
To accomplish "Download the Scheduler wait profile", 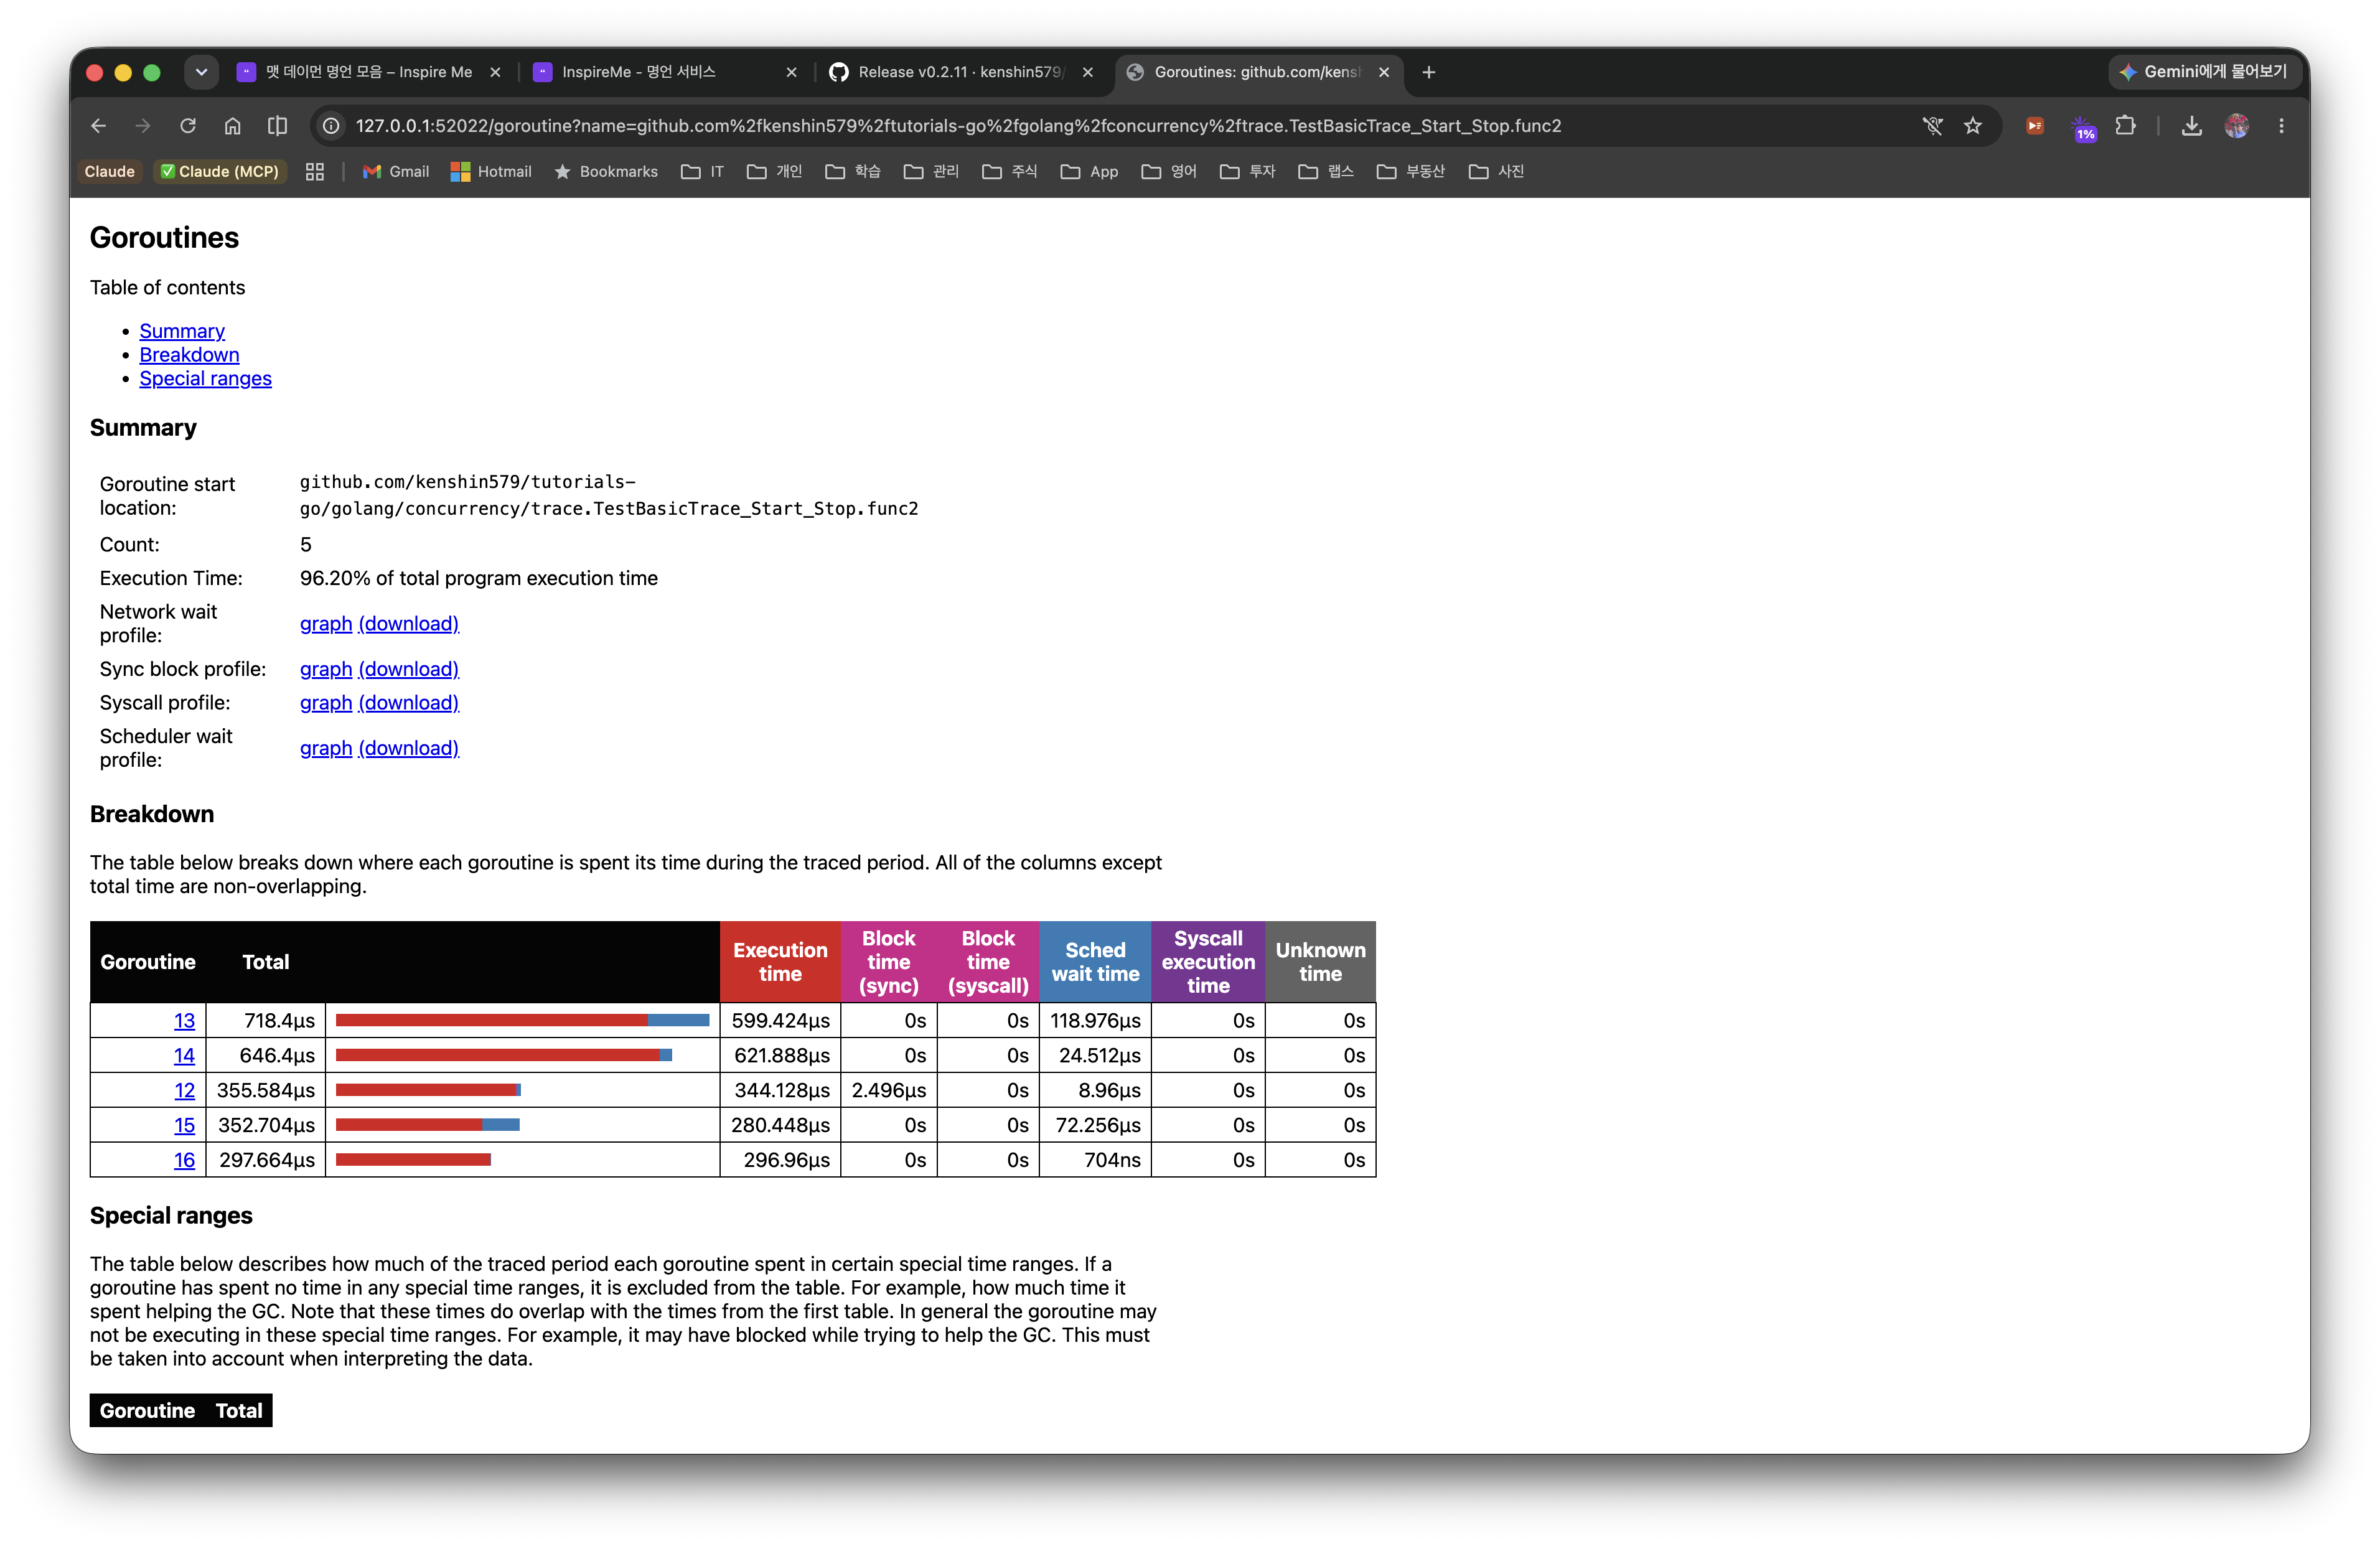I will click(408, 748).
